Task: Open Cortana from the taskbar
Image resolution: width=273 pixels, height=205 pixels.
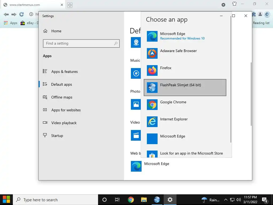Action: coord(105,200)
